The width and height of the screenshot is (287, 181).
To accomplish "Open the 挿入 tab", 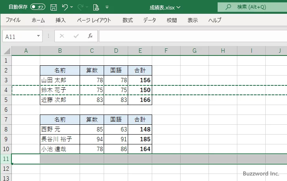I will (61, 20).
